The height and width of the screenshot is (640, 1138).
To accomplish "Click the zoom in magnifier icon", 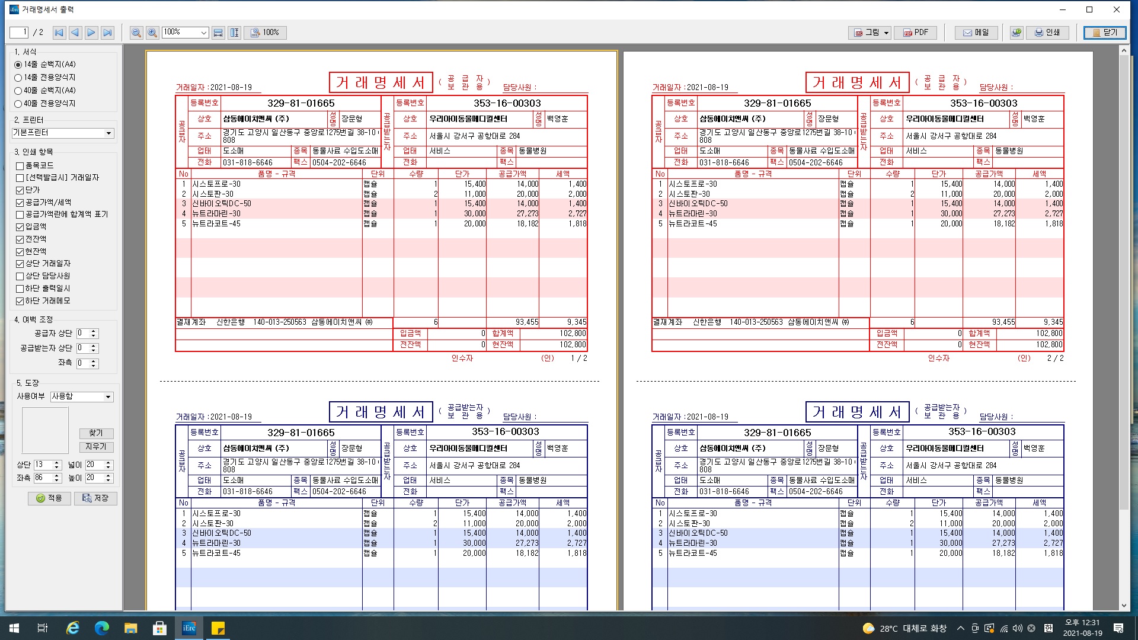I will (x=152, y=33).
